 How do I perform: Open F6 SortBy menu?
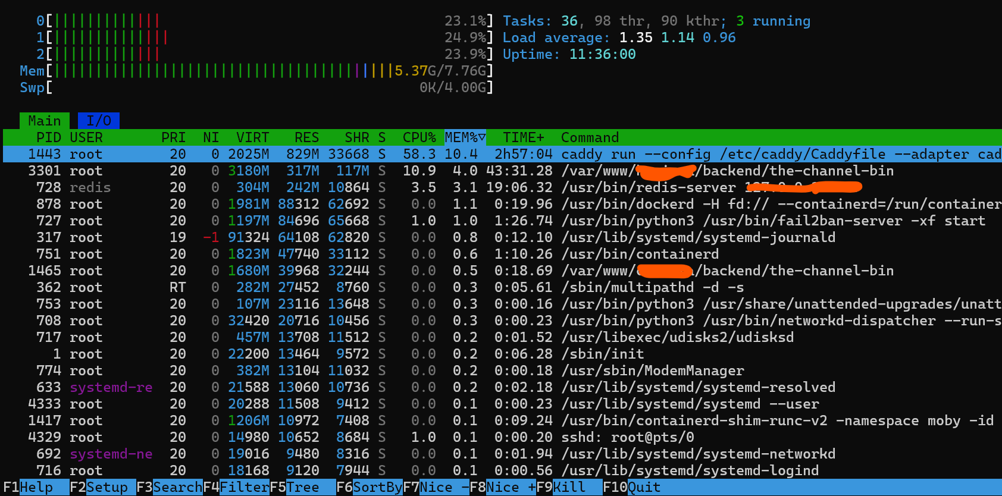[370, 487]
